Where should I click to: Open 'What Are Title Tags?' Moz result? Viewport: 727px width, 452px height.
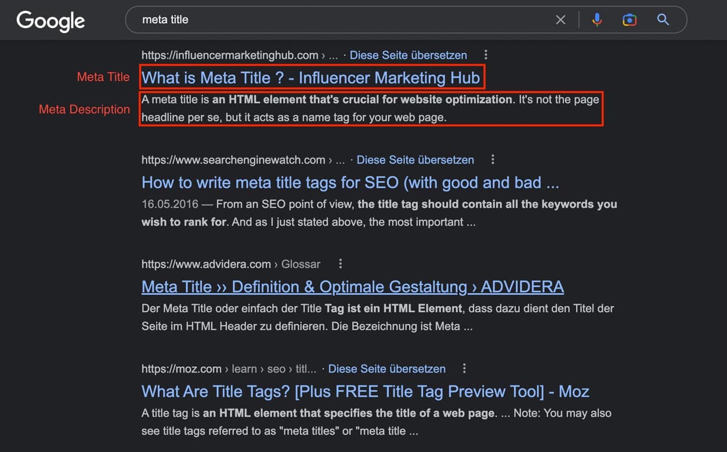(365, 392)
